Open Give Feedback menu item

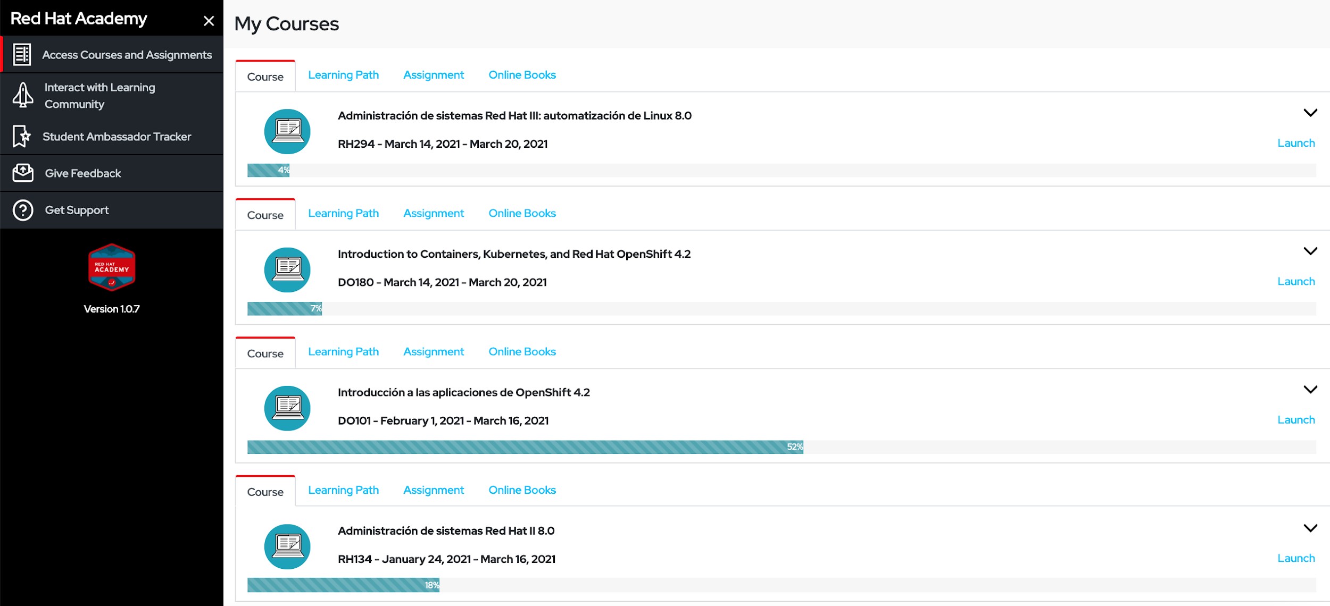[x=112, y=173]
